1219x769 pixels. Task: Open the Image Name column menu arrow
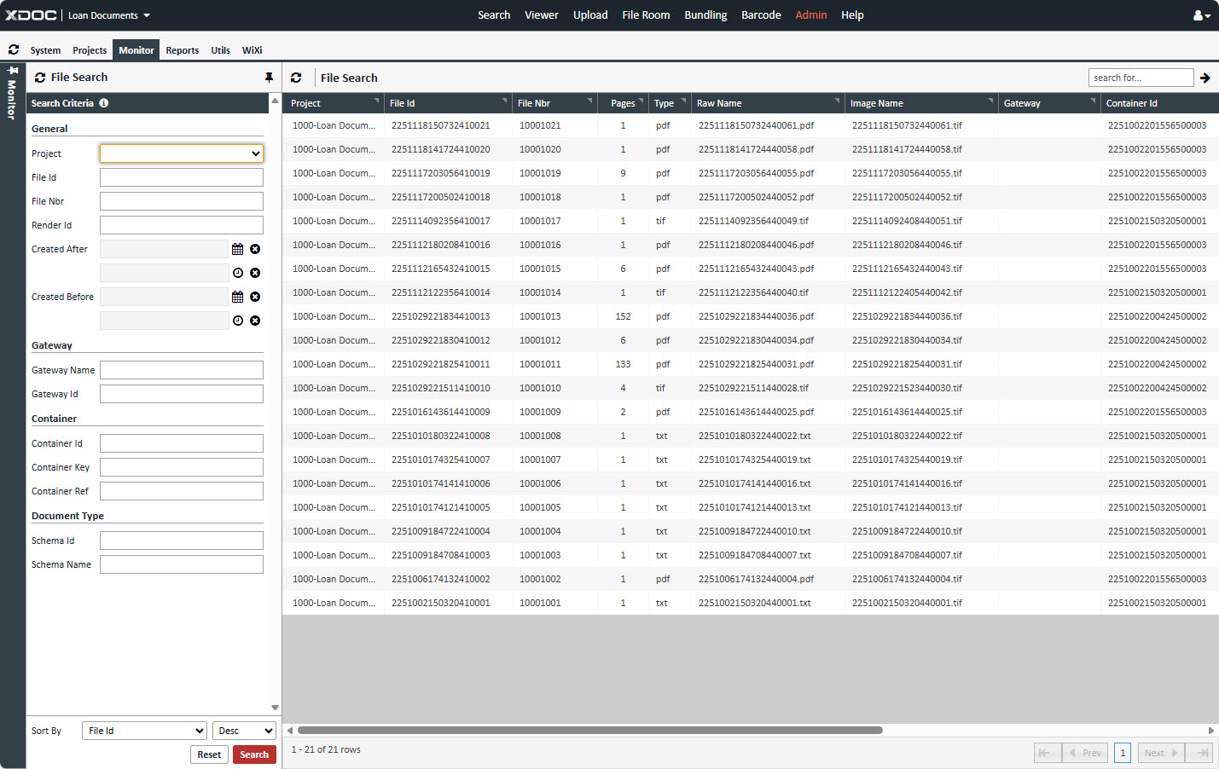(x=990, y=101)
